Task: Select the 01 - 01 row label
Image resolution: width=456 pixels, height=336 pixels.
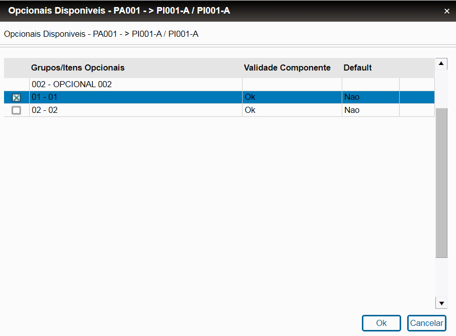Action: pos(45,97)
